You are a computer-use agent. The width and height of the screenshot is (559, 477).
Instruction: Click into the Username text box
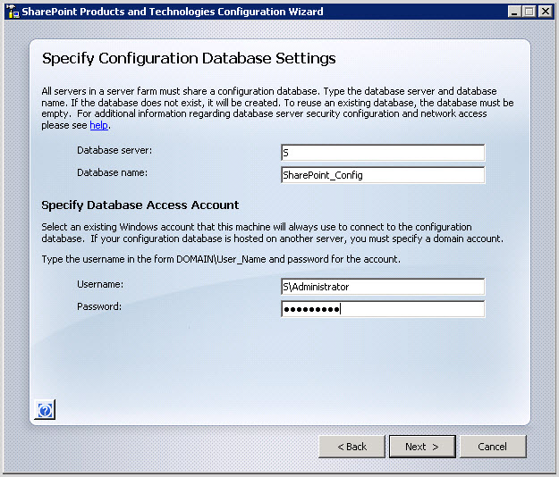pos(383,287)
